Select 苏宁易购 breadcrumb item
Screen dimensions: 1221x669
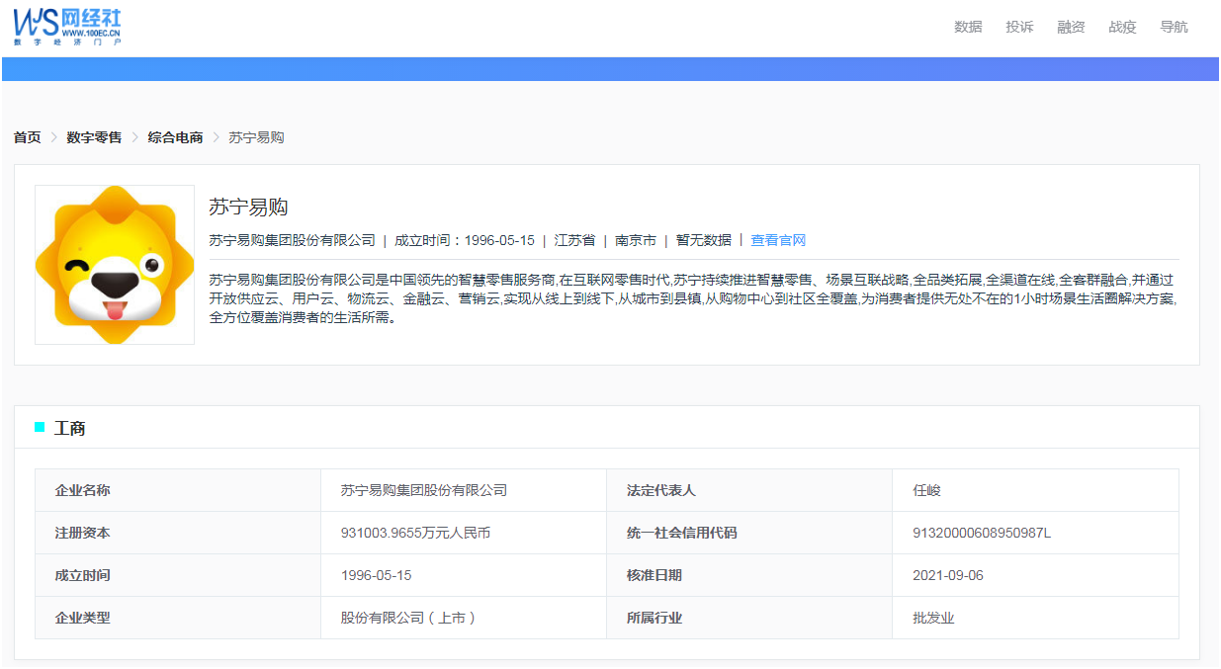tap(256, 137)
